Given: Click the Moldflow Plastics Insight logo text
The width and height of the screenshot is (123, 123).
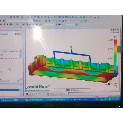Looking at the screenshot, I should 38,90.
